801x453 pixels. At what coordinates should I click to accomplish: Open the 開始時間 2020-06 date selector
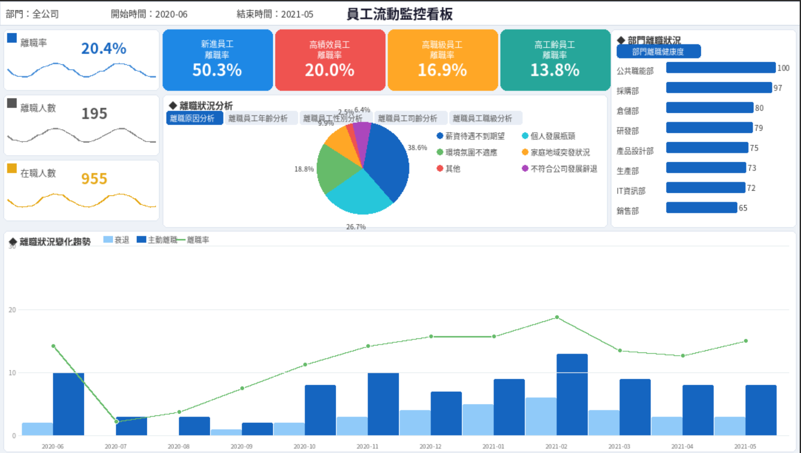click(149, 14)
